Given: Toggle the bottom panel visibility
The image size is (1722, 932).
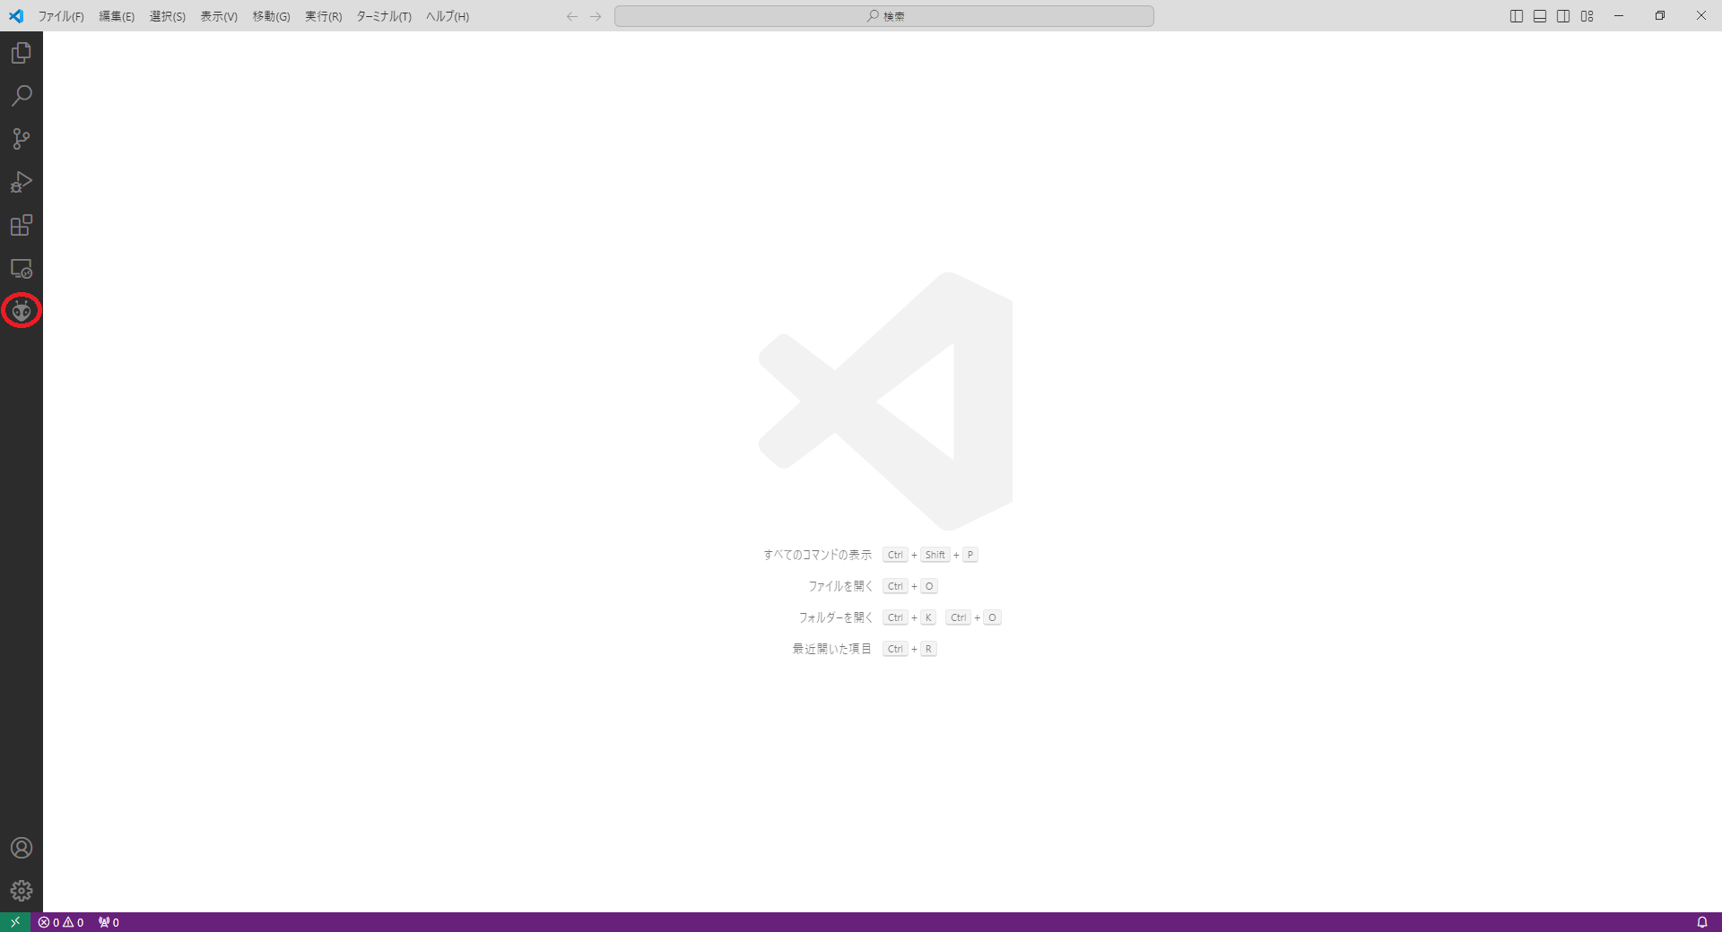Looking at the screenshot, I should [x=1540, y=16].
